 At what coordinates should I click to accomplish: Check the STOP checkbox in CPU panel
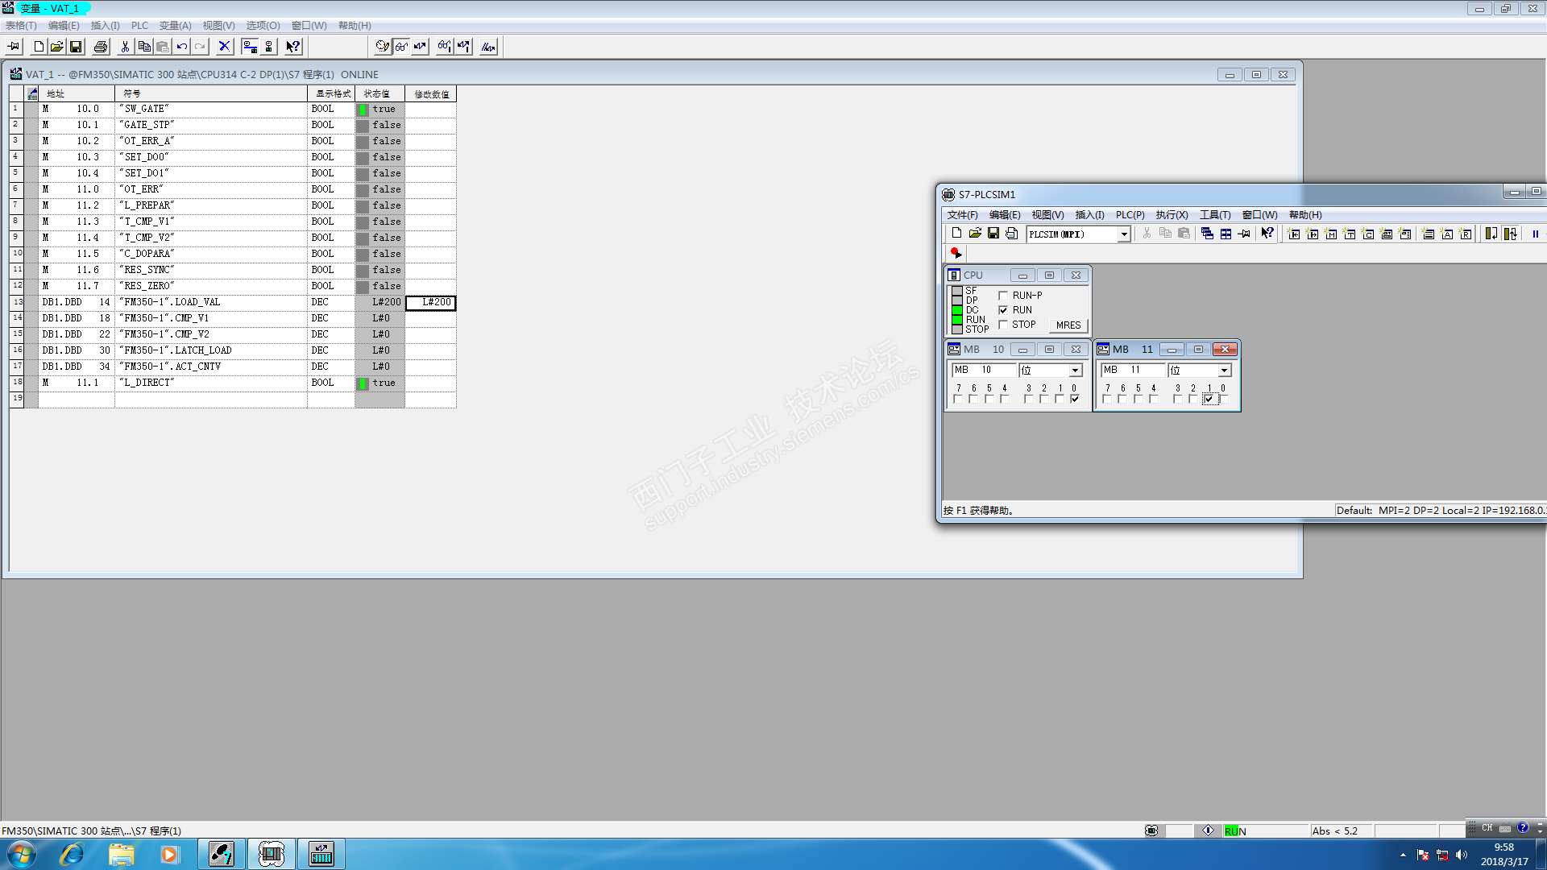[x=1003, y=325]
